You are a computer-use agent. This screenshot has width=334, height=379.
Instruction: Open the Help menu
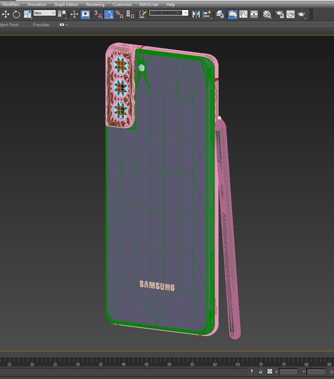[x=170, y=4]
